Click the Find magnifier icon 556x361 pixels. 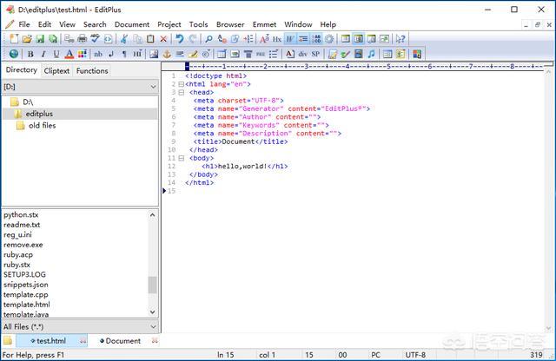coord(208,38)
